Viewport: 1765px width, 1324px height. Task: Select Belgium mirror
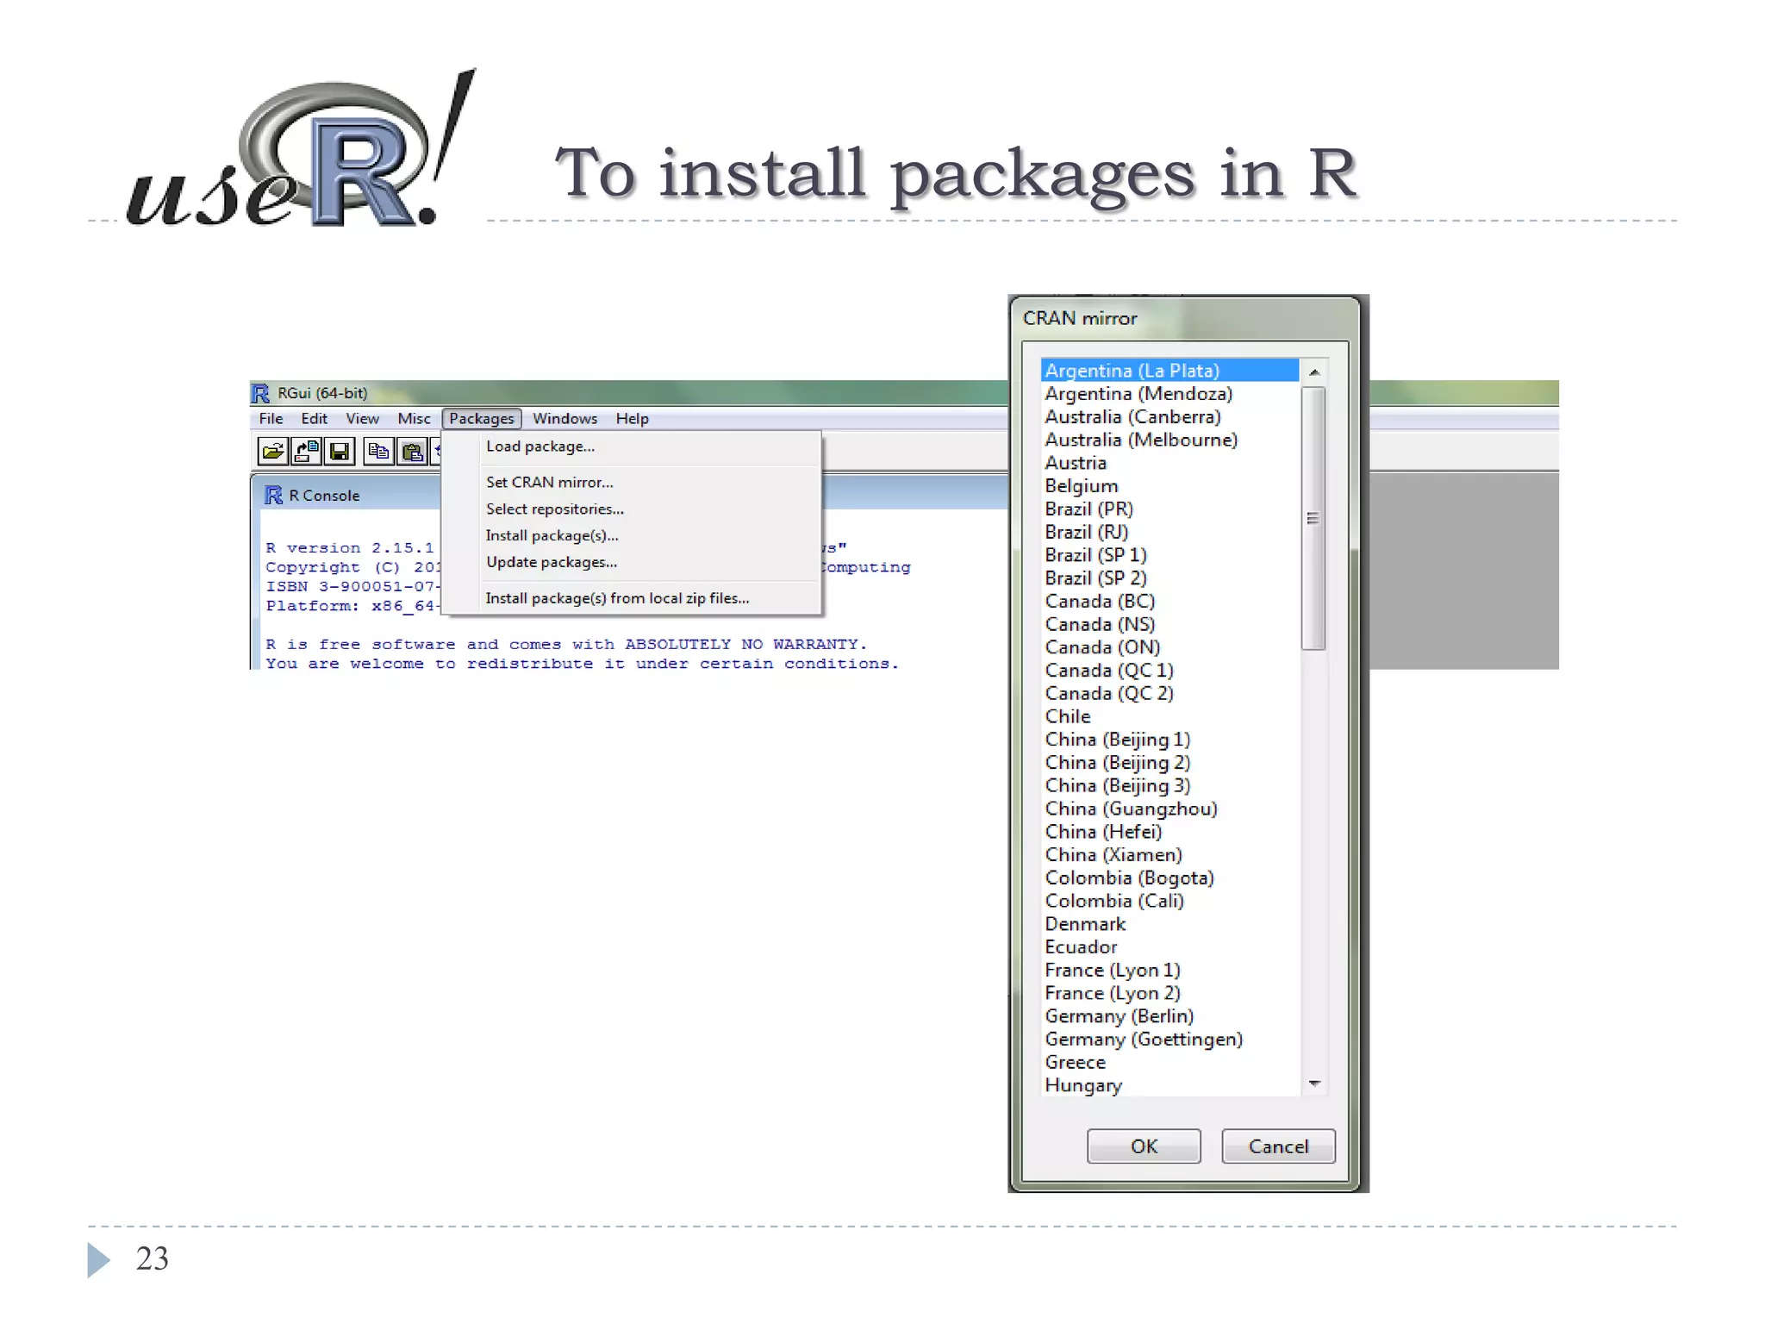coord(1169,486)
